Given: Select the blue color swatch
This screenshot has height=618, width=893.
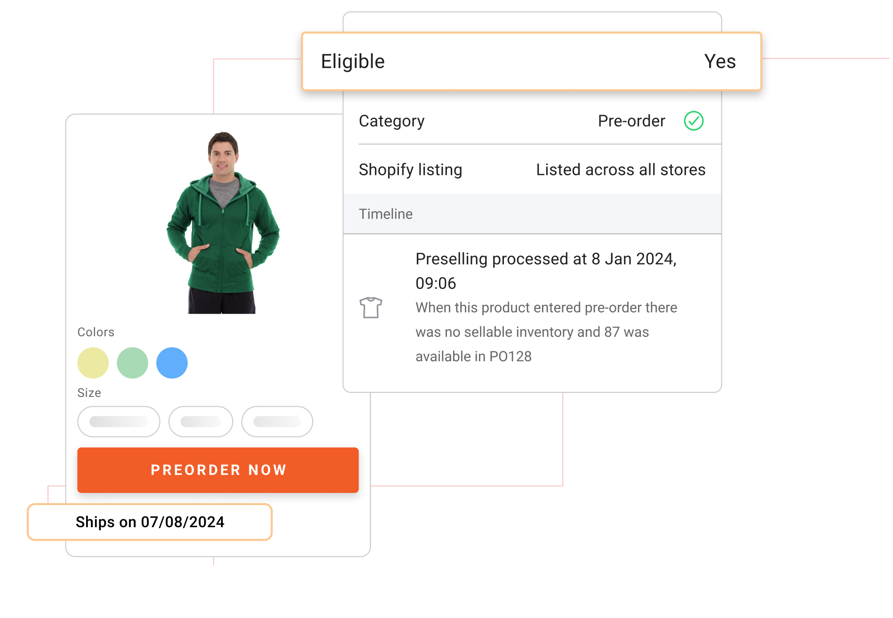Looking at the screenshot, I should (172, 363).
